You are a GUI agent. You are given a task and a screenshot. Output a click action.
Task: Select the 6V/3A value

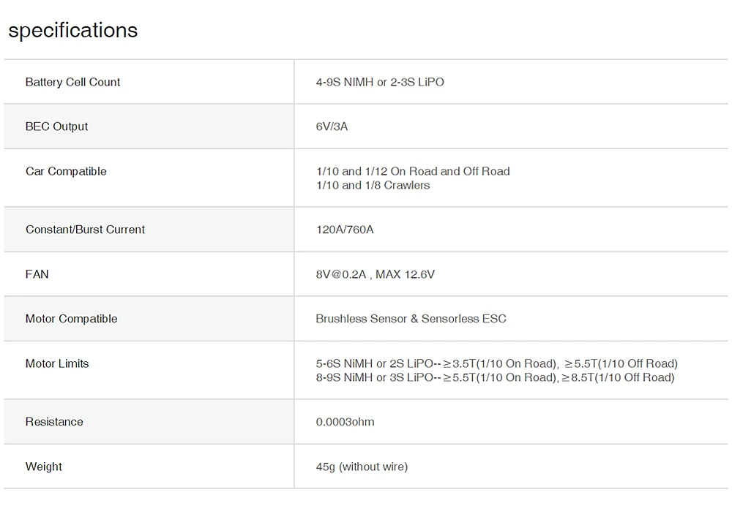[x=332, y=126]
